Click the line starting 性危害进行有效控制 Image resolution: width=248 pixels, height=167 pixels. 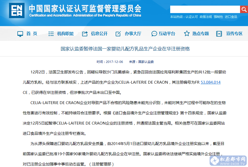point(125,113)
